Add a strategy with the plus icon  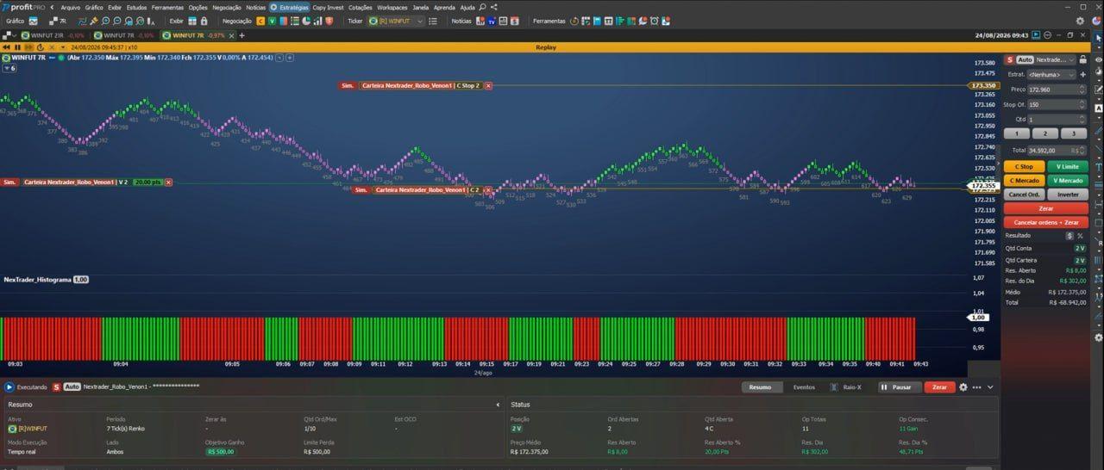[x=1083, y=75]
